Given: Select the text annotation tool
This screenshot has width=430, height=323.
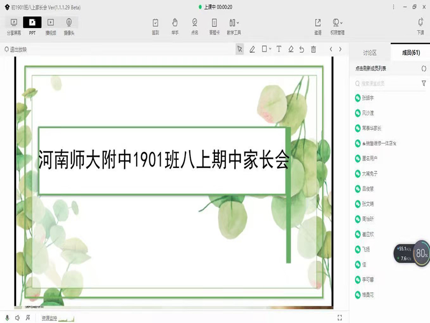Looking at the screenshot, I should click(x=279, y=50).
